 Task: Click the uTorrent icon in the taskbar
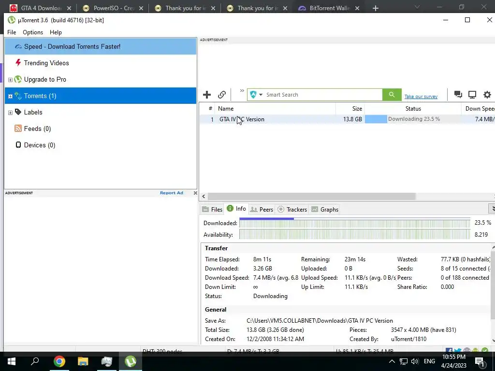click(131, 361)
